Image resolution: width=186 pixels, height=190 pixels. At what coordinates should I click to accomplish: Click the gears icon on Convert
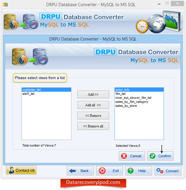160,171
